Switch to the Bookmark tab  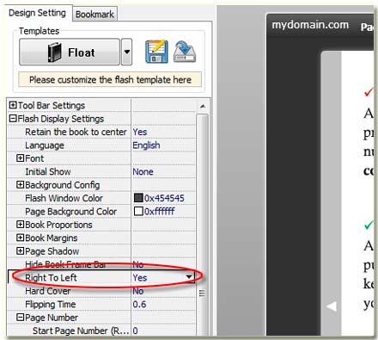(94, 15)
